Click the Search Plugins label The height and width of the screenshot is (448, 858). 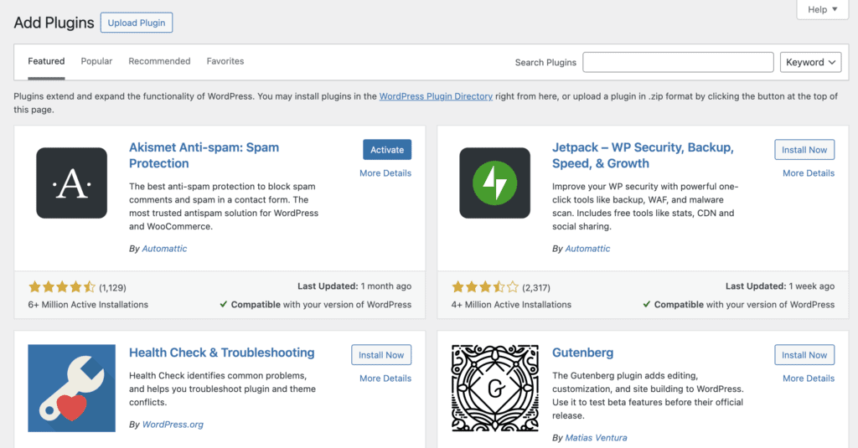tap(545, 62)
